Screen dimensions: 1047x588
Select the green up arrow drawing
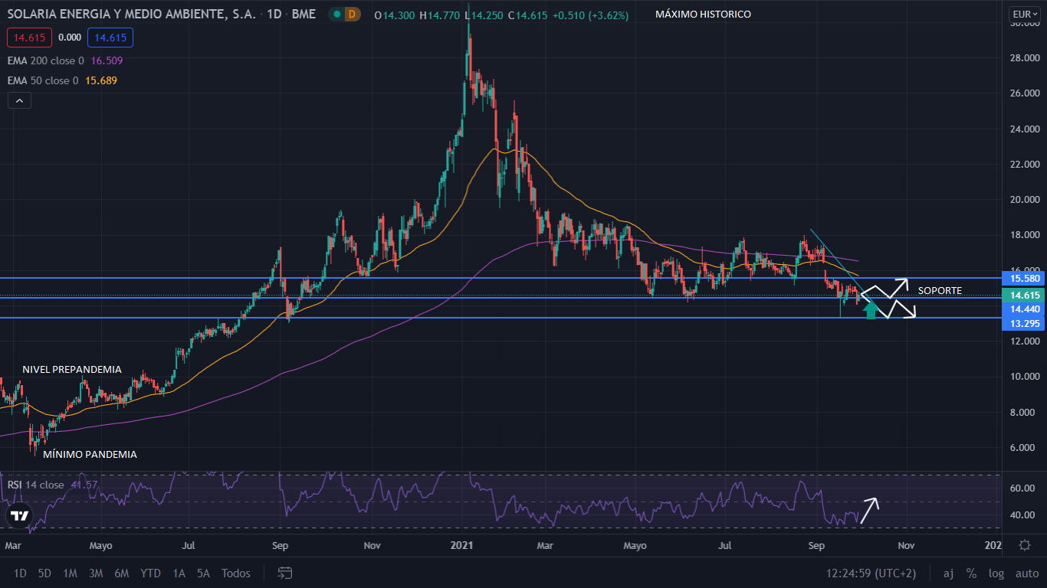[x=870, y=310]
